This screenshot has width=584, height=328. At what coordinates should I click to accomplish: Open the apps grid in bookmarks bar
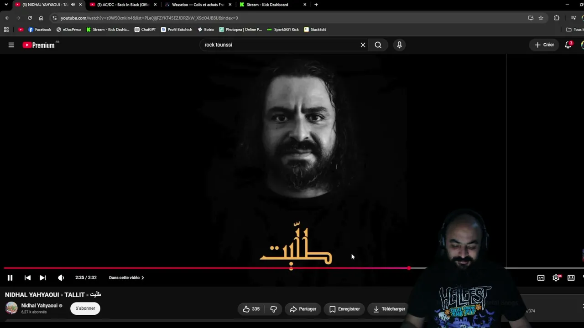pyautogui.click(x=6, y=30)
